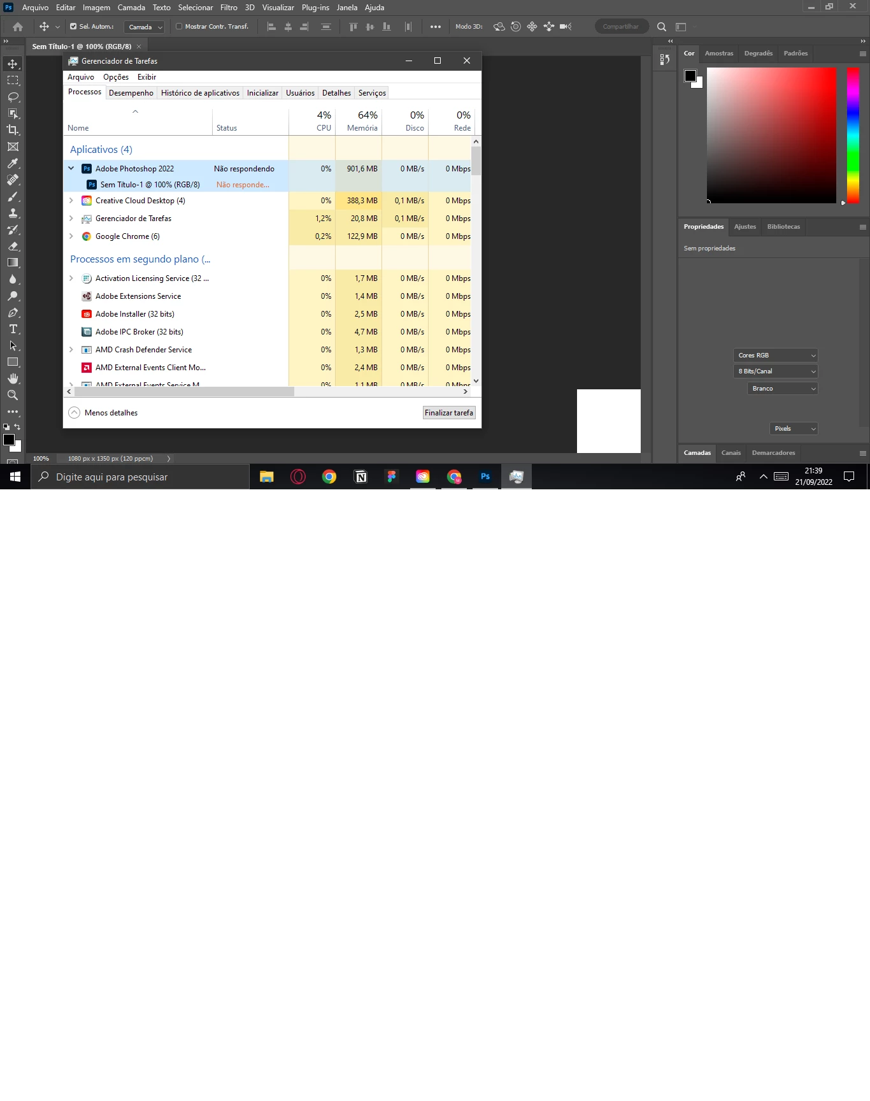Open the Filtro menu in Photoshop

click(229, 8)
